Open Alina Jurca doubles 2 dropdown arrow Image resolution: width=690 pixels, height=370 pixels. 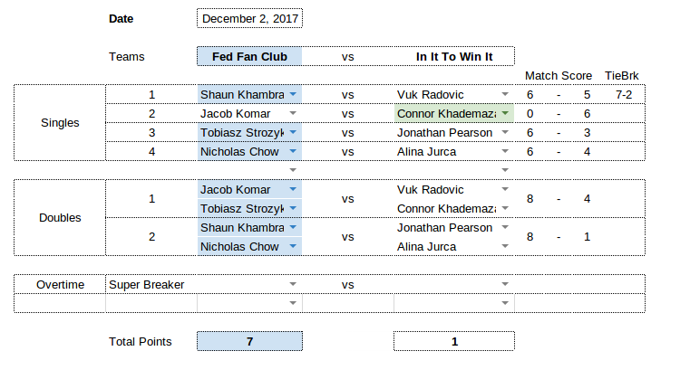tap(505, 246)
